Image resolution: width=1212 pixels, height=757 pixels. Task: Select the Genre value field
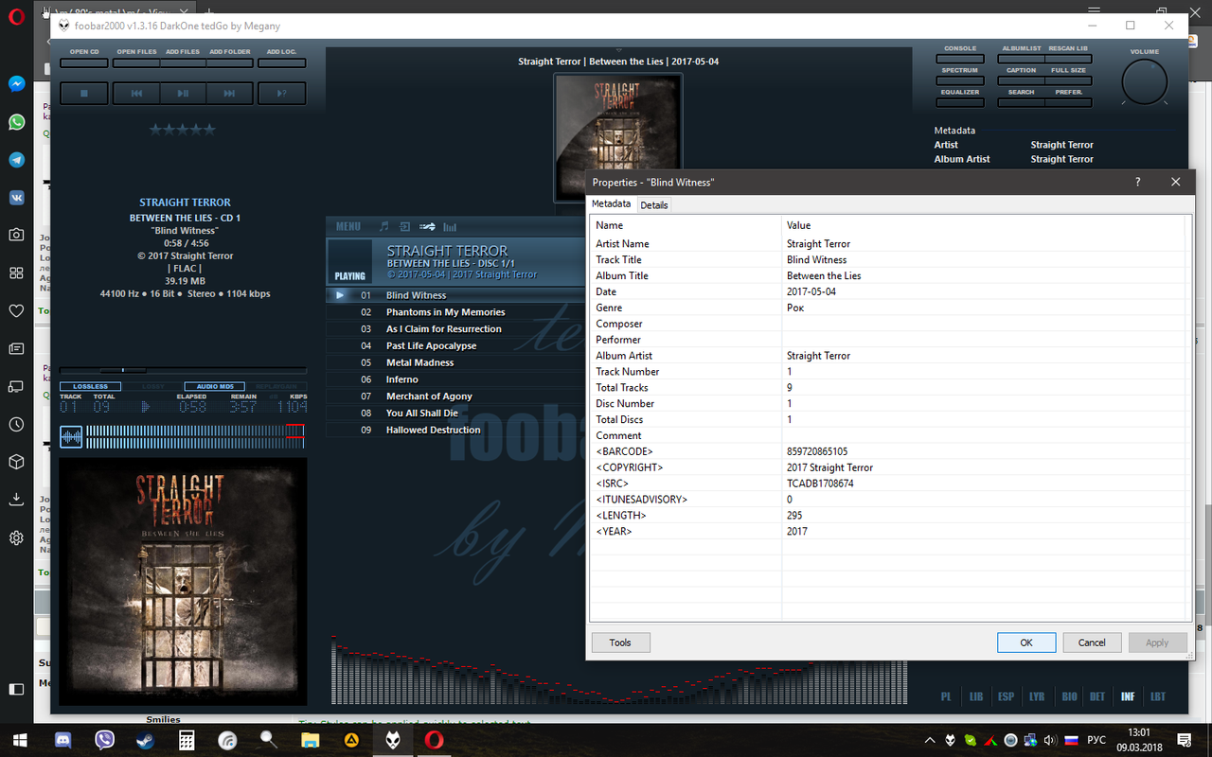point(984,308)
